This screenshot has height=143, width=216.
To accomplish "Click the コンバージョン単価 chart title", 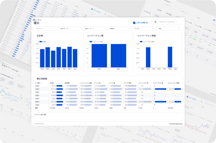I will click(x=146, y=36).
